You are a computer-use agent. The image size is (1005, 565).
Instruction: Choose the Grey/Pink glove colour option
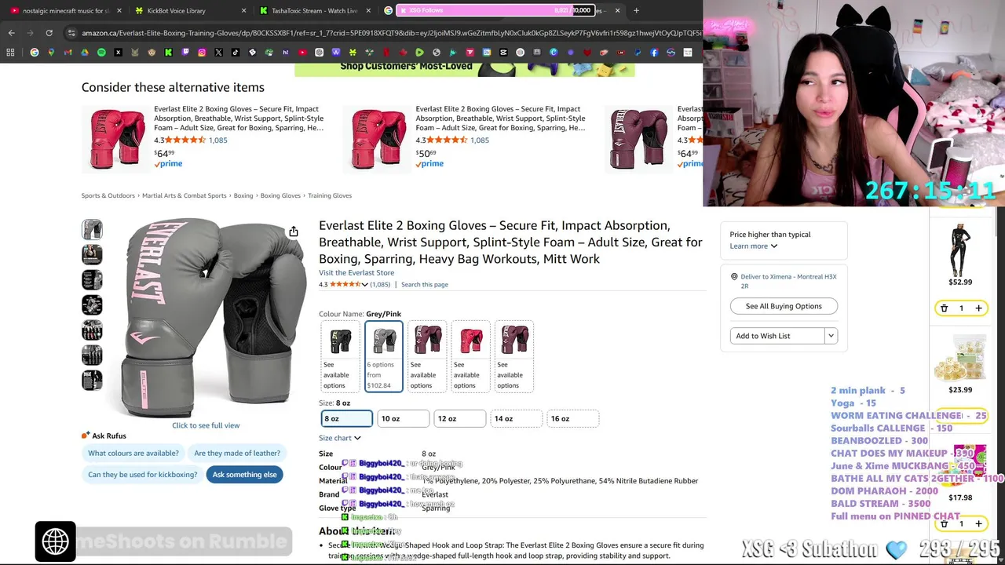383,356
